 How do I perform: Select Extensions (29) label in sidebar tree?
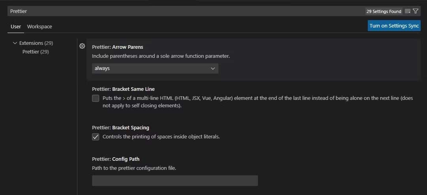pos(36,43)
